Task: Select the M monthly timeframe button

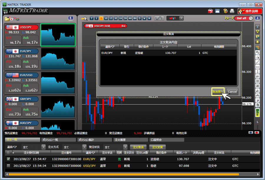Action: click(149, 18)
